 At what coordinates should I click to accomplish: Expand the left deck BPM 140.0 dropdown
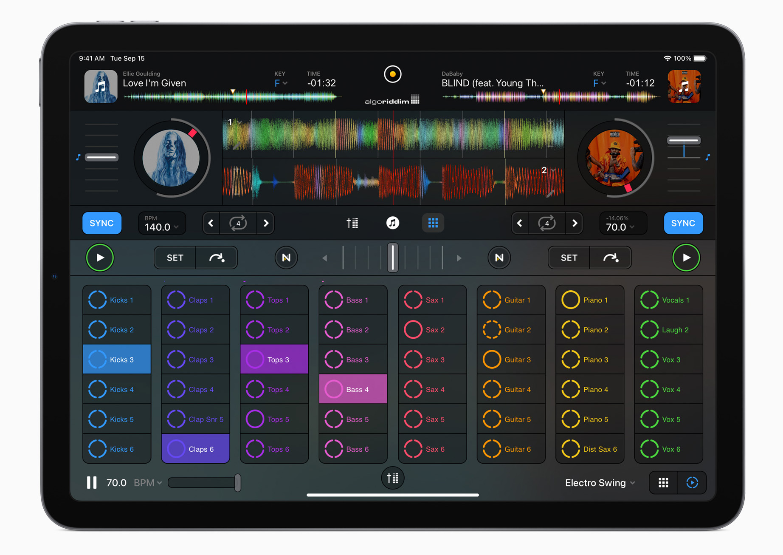[x=162, y=224]
